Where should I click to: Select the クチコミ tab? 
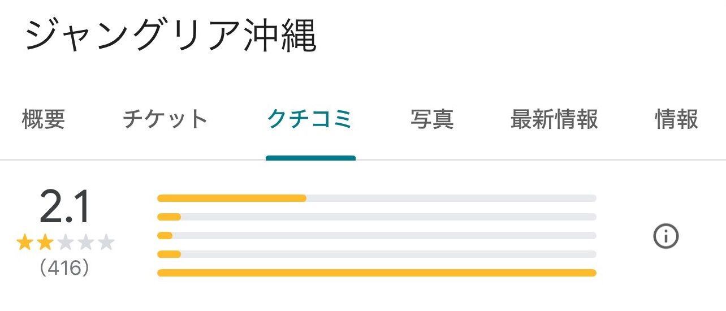[310, 120]
